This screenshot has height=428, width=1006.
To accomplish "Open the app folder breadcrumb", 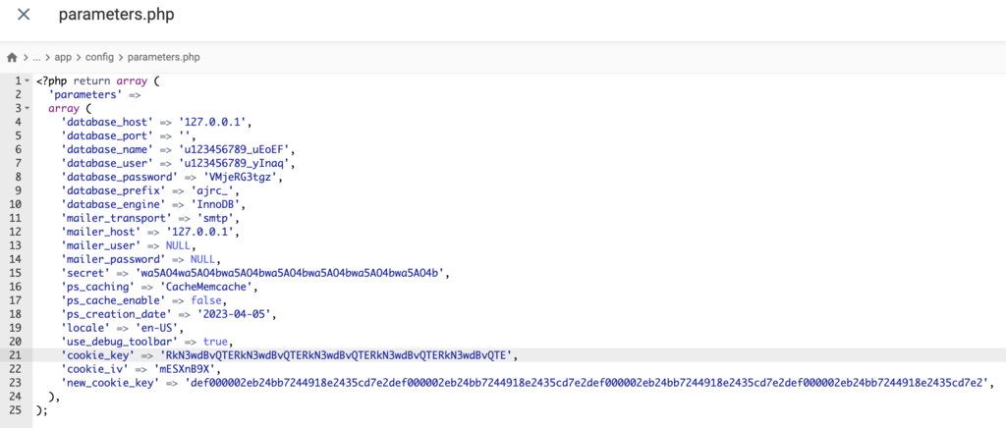I will (63, 58).
